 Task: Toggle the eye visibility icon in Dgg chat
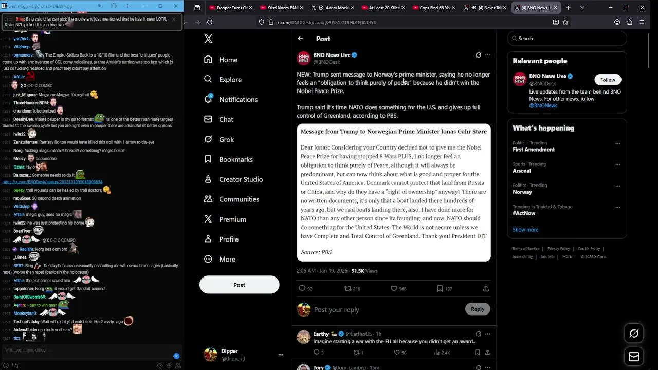coord(160,365)
